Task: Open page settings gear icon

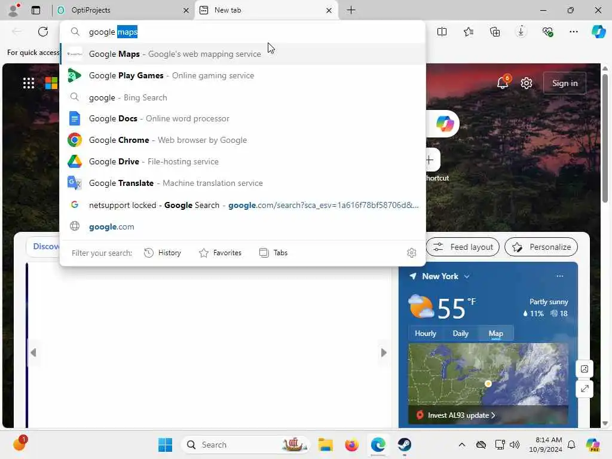Action: [x=527, y=83]
